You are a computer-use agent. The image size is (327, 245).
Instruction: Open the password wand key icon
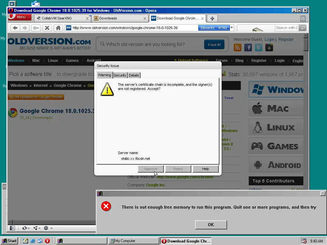coord(36,28)
